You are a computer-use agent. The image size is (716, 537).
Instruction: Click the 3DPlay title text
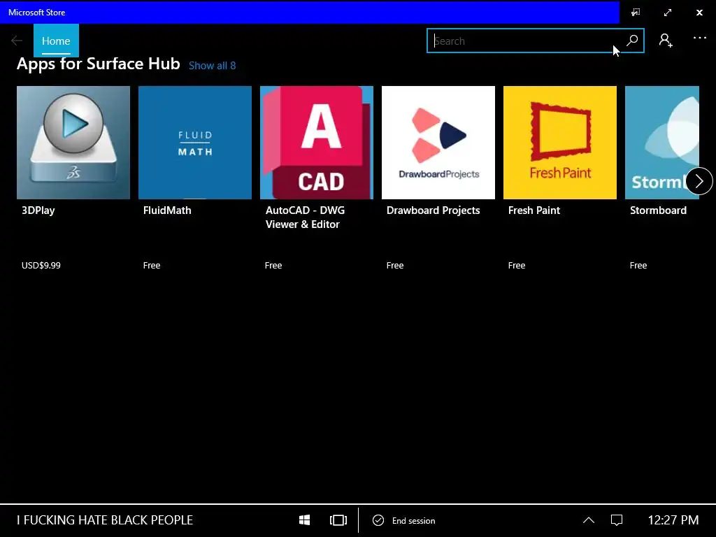pos(38,210)
